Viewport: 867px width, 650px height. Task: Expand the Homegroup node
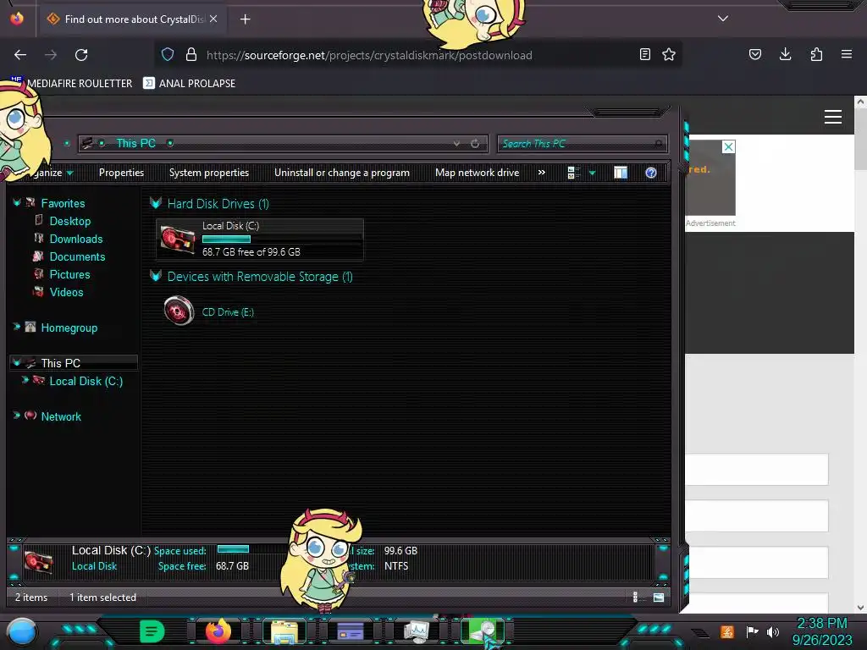(17, 328)
